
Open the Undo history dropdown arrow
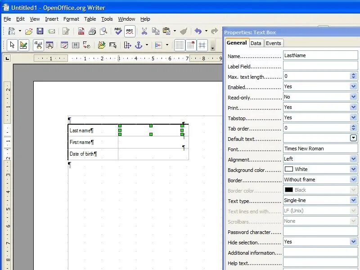point(206,31)
